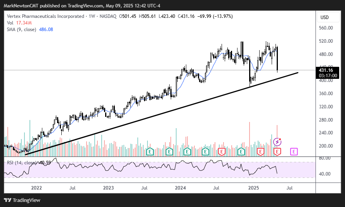Click the 360.00 price axis label
Screen dimensions: 345x207
click(326, 93)
